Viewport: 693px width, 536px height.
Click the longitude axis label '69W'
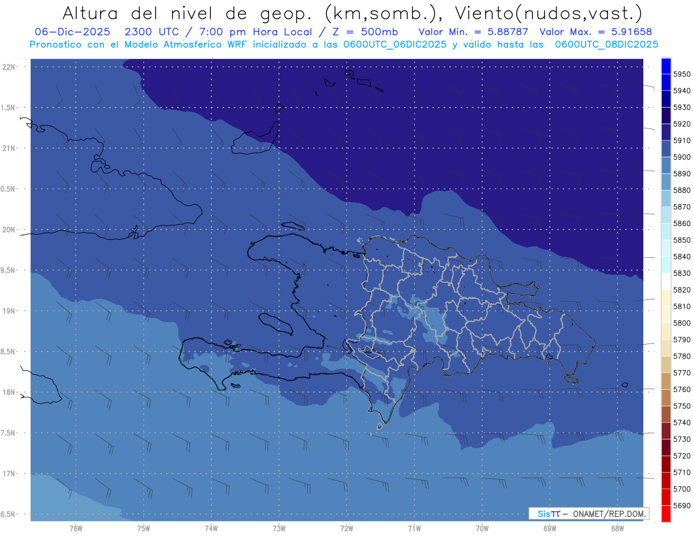pos(550,528)
